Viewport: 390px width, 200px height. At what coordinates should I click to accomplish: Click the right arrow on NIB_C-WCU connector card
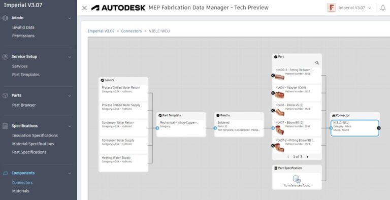coord(379,128)
